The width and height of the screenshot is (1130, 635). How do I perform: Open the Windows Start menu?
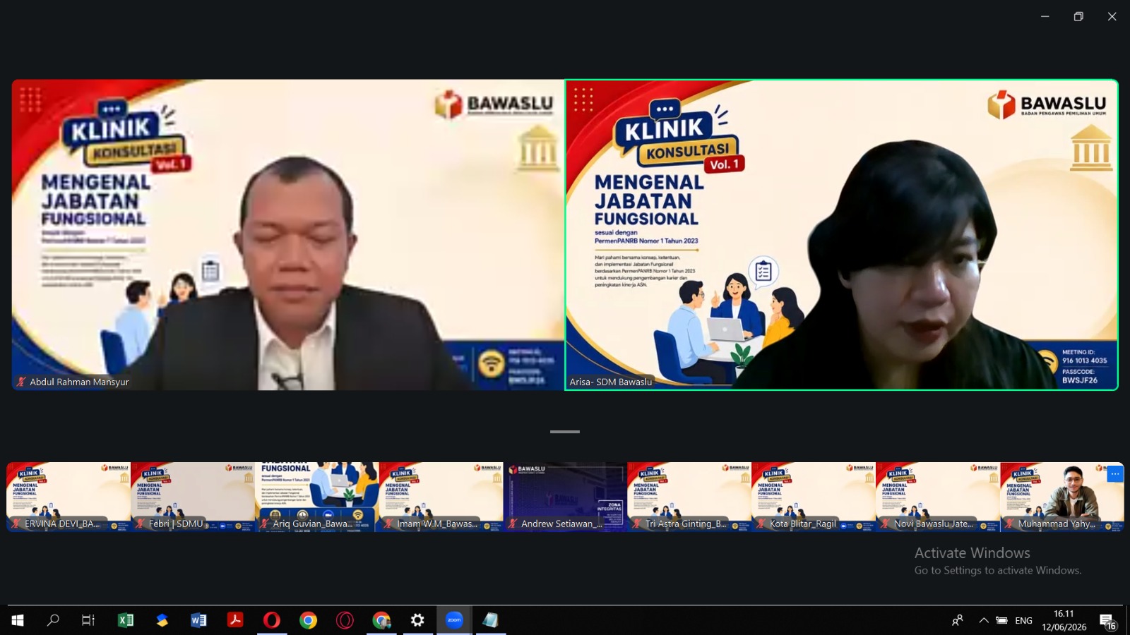click(18, 620)
